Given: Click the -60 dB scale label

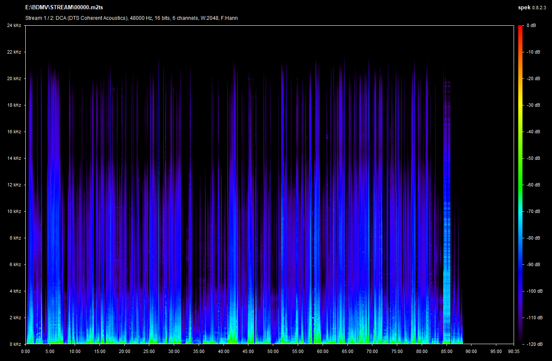Looking at the screenshot, I should (x=533, y=185).
